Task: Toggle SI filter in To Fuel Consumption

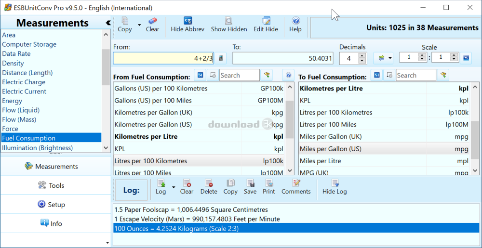Action: tap(377, 75)
